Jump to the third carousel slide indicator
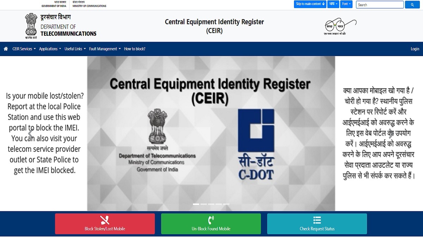Screen dimensions: 423x238 pos(211,204)
